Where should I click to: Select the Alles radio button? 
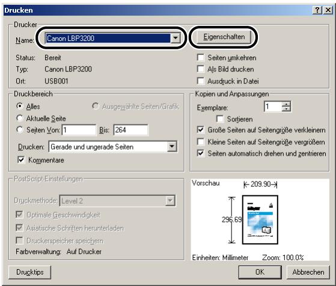pos(20,106)
